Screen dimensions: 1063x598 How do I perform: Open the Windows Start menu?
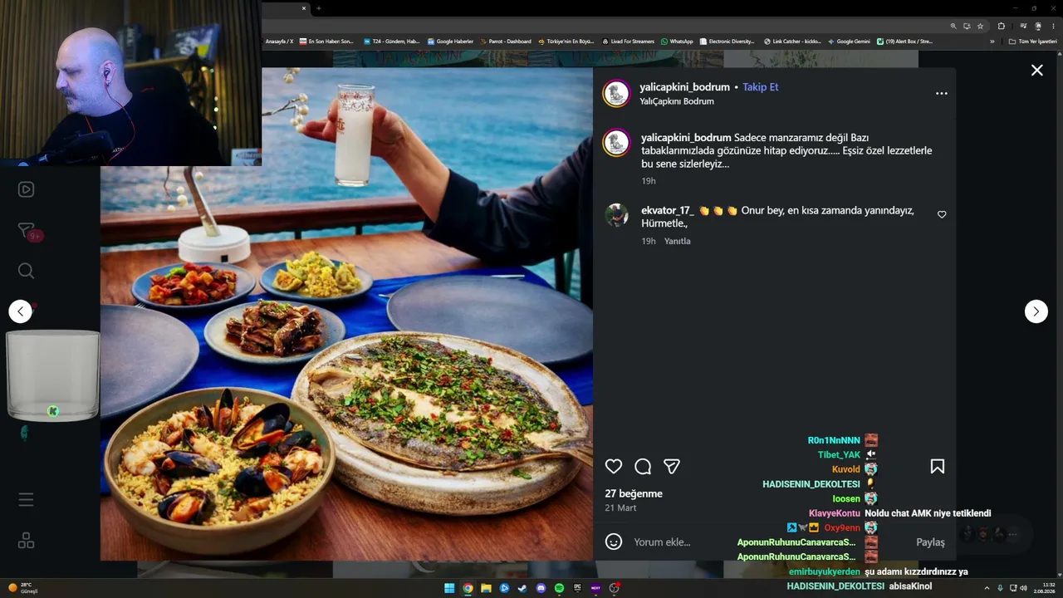[x=449, y=588]
